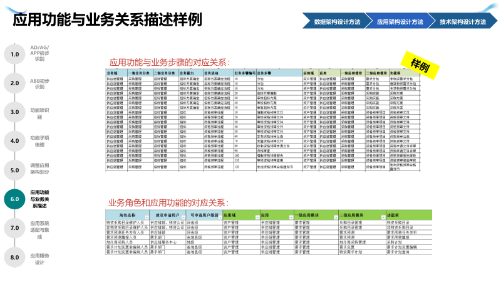Click the 8.0 step circle

click(14, 257)
